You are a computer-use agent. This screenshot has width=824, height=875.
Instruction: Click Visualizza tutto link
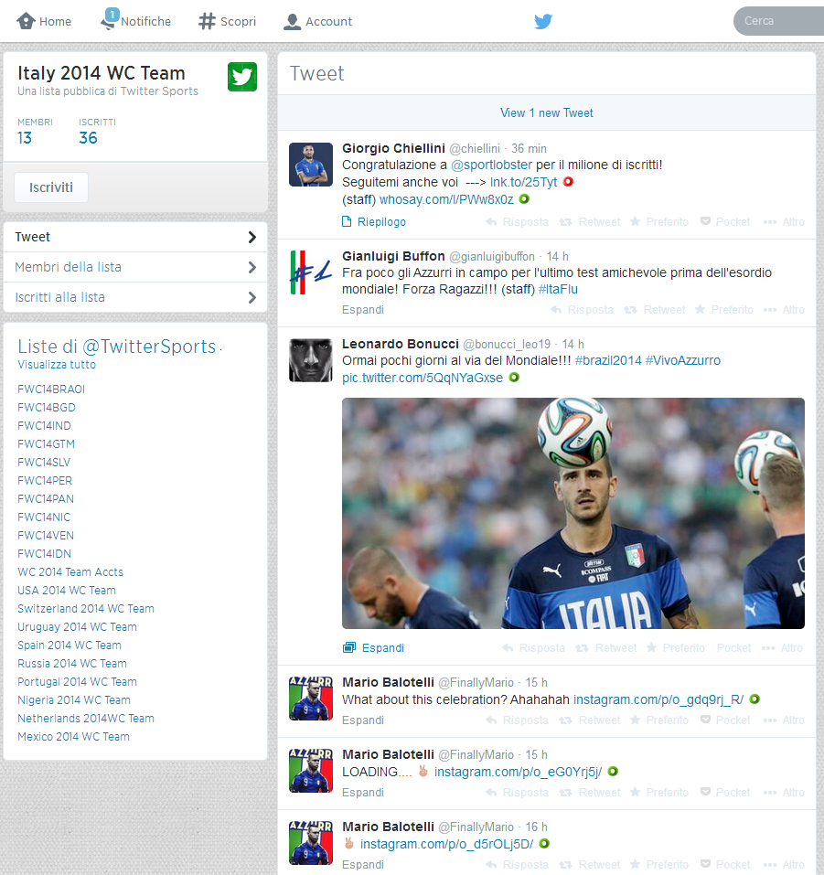click(57, 365)
